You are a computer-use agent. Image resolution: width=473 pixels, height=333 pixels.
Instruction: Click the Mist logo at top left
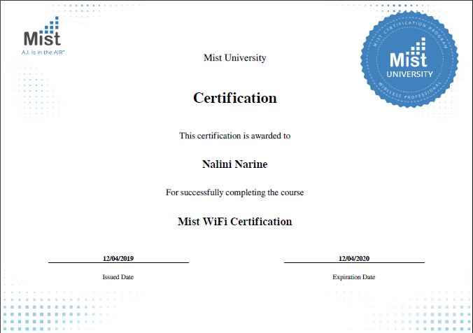[43, 36]
